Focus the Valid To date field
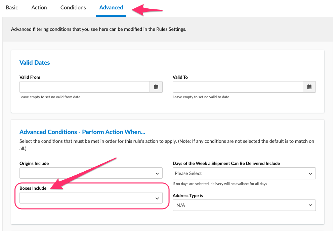This screenshot has width=335, height=231. (238, 87)
